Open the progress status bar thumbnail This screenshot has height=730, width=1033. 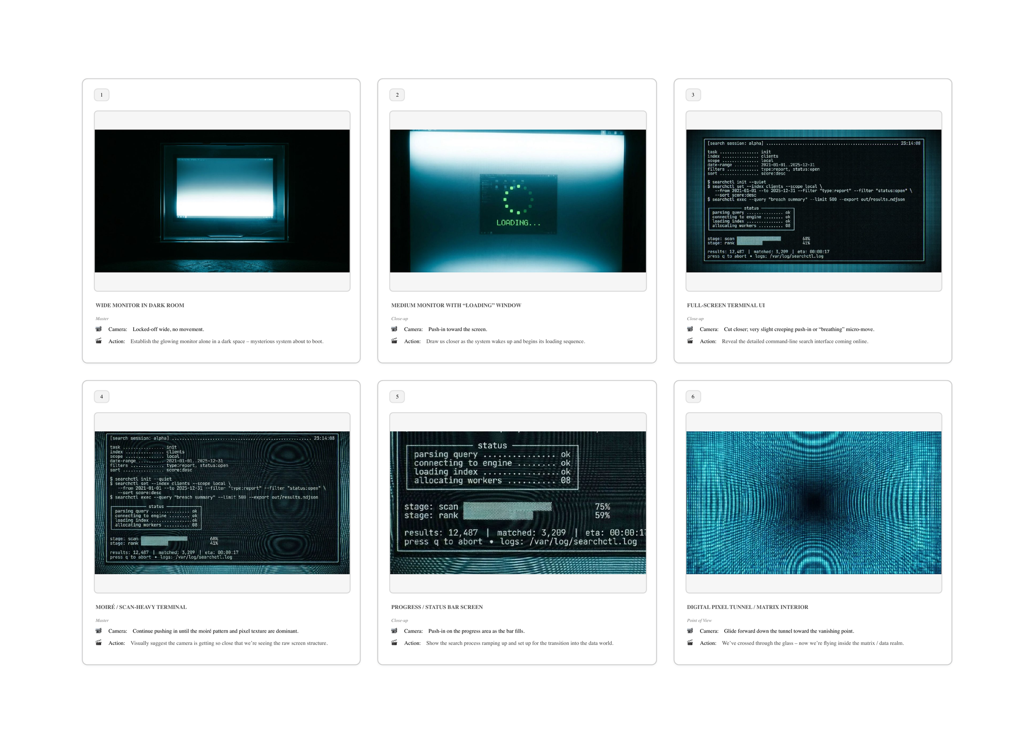(518, 502)
